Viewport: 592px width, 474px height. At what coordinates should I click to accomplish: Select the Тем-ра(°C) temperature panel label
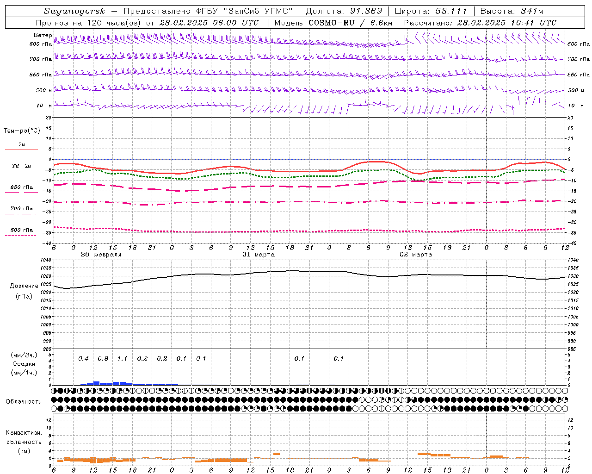pos(22,131)
